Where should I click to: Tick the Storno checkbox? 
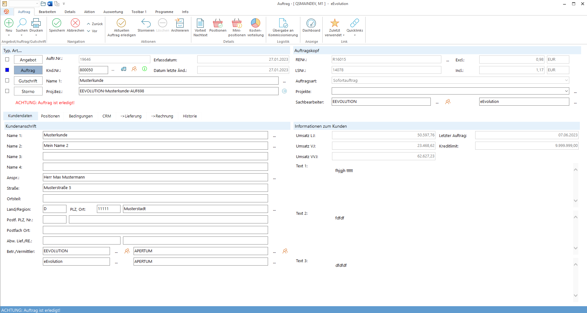(x=7, y=91)
